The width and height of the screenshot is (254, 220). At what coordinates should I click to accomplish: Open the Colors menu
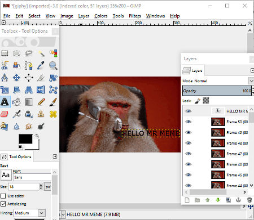tap(101, 16)
